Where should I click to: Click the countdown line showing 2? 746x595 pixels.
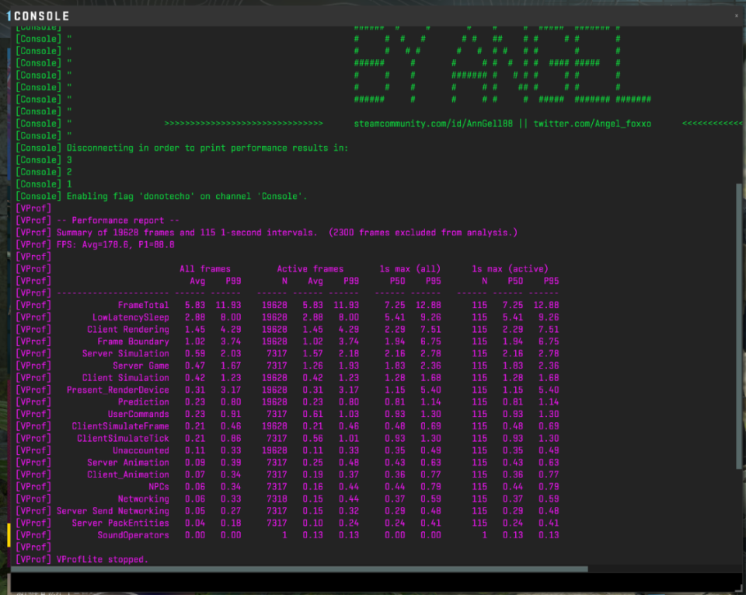69,172
